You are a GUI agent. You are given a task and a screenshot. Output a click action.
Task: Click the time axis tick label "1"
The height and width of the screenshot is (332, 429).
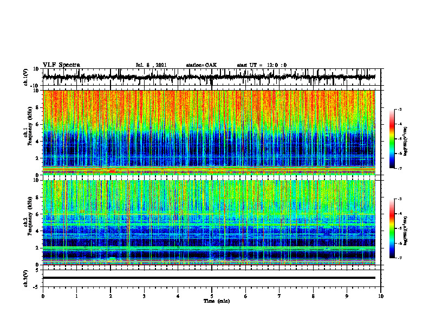tap(76, 296)
